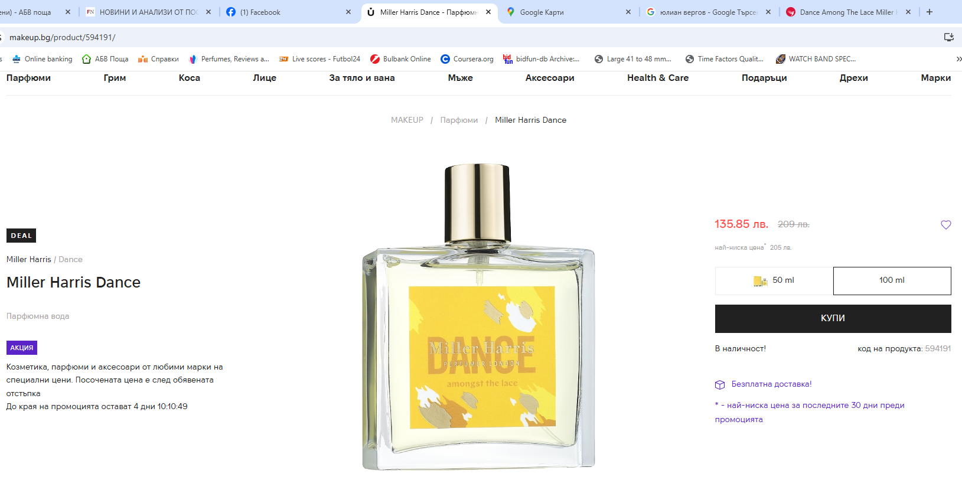Viewport: 962px width, 490px height.
Task: Open the Мъже menu category
Action: pos(460,78)
